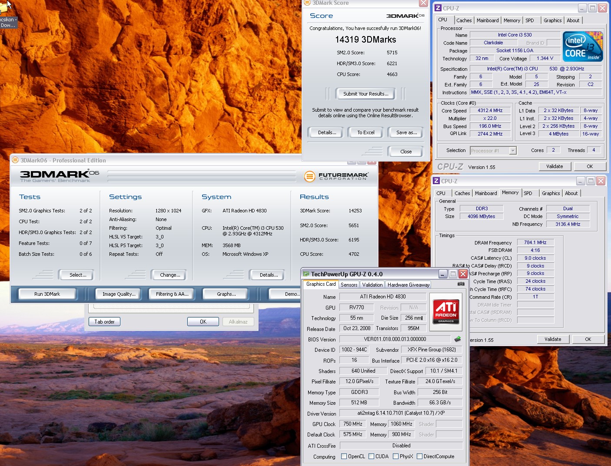Screen dimensions: 611x466
Task: Open Filtering & AA... settings
Action: pyautogui.click(x=172, y=294)
